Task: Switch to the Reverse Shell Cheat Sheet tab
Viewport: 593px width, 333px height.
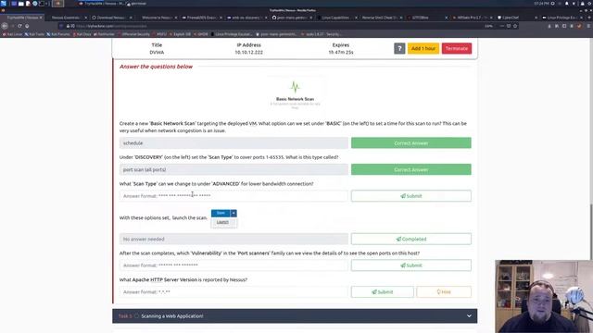Action: (x=381, y=18)
